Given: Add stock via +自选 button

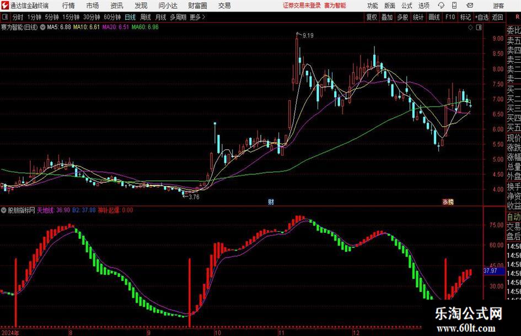Looking at the screenshot, I should (481, 17).
